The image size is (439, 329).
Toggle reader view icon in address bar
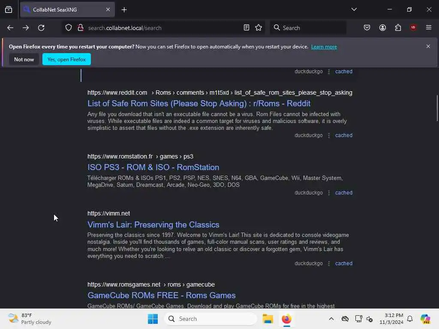tap(247, 28)
